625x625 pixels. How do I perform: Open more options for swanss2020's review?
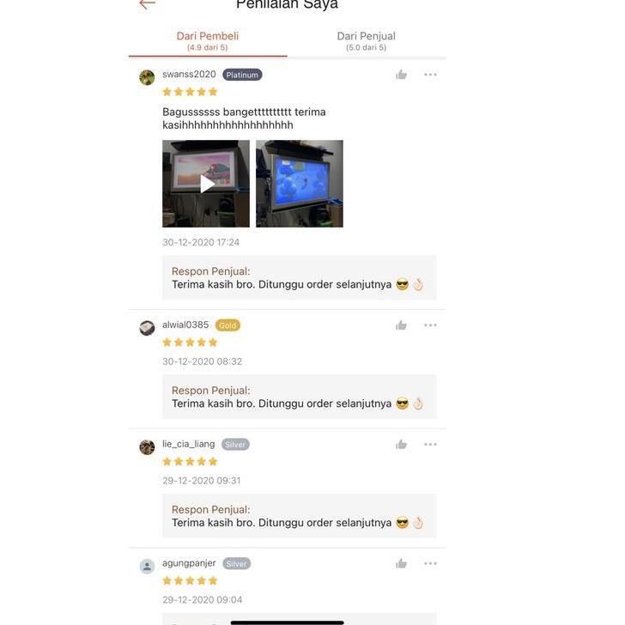point(430,75)
